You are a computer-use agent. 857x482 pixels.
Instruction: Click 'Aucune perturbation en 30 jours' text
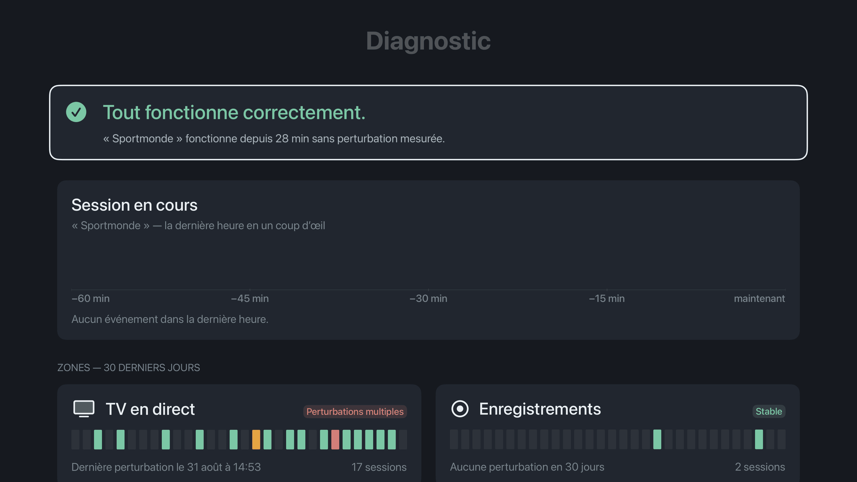click(x=527, y=467)
